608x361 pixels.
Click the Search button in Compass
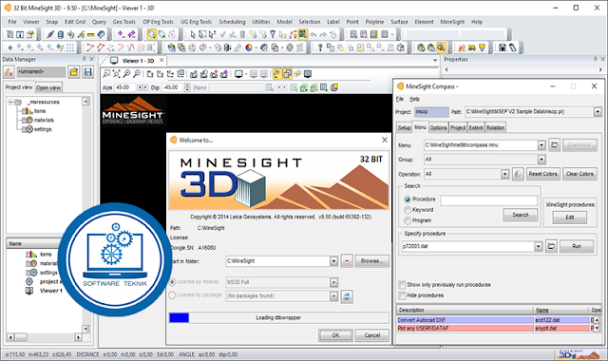pyautogui.click(x=521, y=215)
